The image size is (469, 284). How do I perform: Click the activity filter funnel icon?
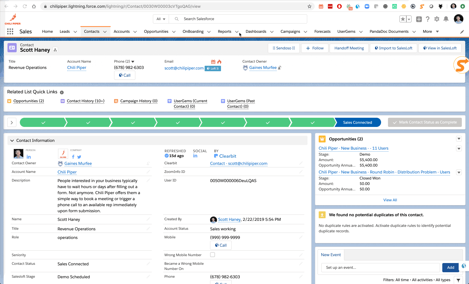point(458,280)
